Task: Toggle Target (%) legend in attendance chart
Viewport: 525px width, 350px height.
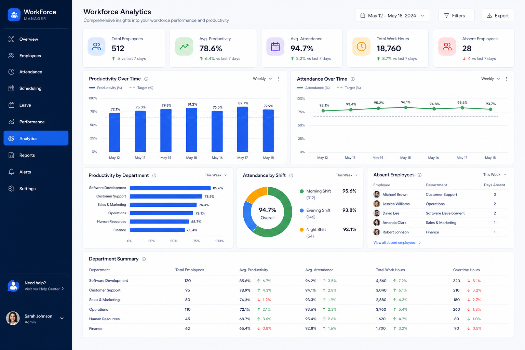Action: tap(349, 88)
